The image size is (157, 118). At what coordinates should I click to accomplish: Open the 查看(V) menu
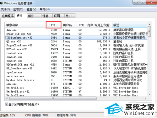(x=31, y=9)
